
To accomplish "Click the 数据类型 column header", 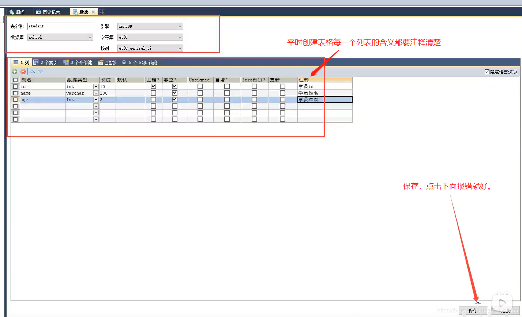I will click(82, 80).
